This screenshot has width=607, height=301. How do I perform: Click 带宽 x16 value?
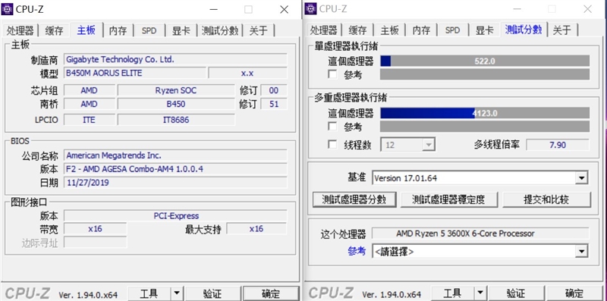[95, 229]
